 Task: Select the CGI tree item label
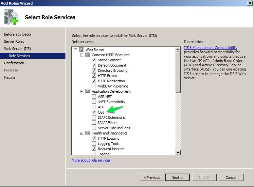point(101,112)
